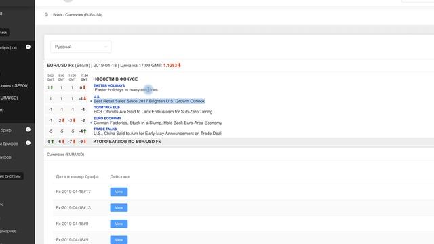Expand the sidebar бриф item arrow
434x244 pixels.
[28, 129]
